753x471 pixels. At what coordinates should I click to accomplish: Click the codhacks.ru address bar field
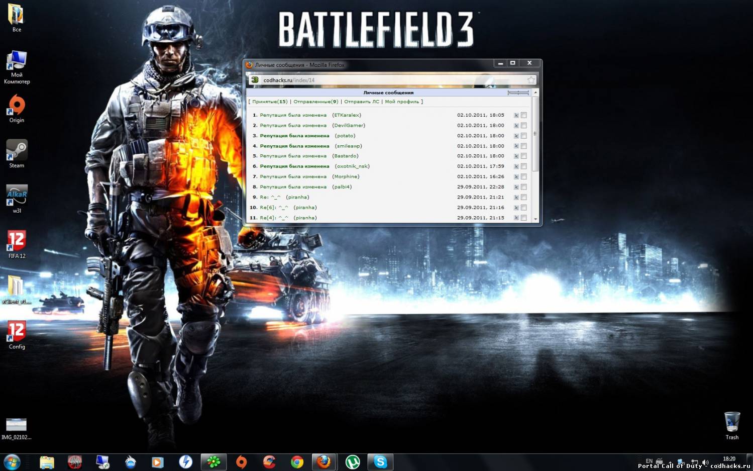392,80
